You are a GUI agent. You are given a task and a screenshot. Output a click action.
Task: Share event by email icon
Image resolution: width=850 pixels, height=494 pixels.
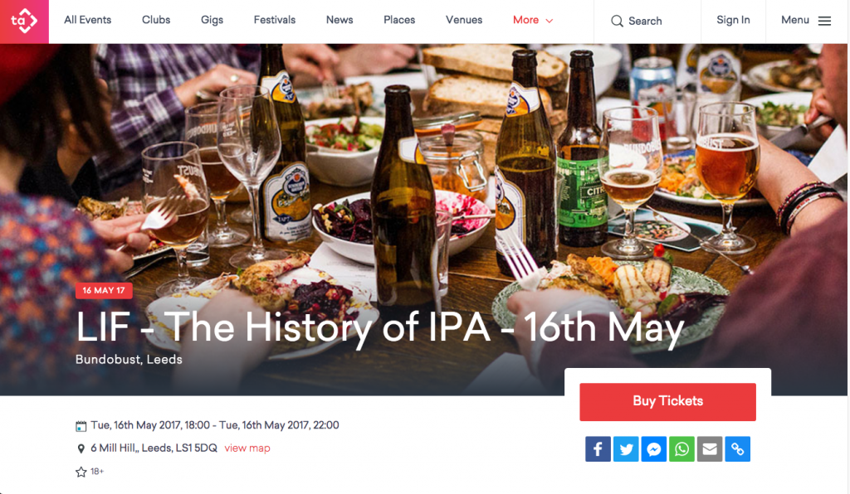[710, 449]
